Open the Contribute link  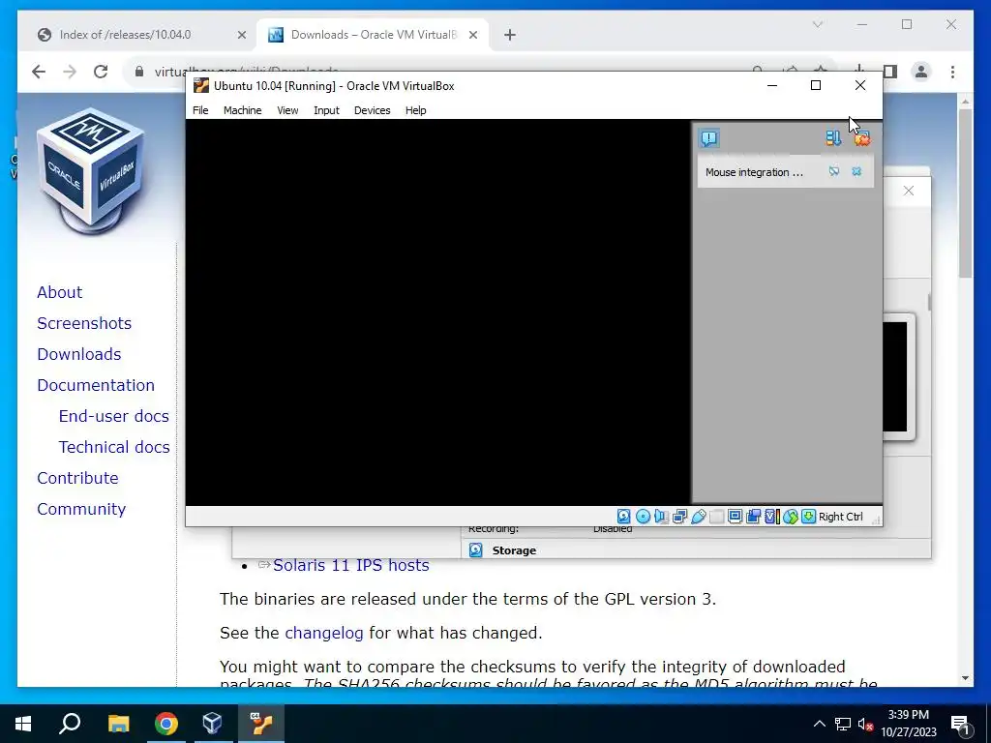(77, 478)
